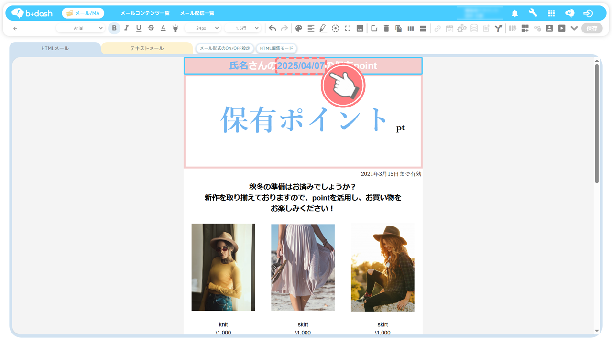Click the contact person icon
The width and height of the screenshot is (612, 344).
tap(549, 28)
